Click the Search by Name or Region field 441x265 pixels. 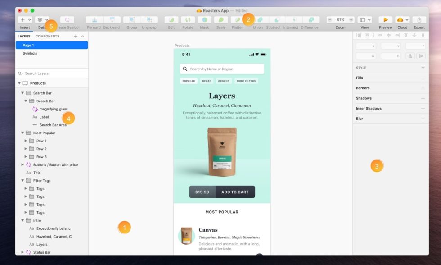222,69
